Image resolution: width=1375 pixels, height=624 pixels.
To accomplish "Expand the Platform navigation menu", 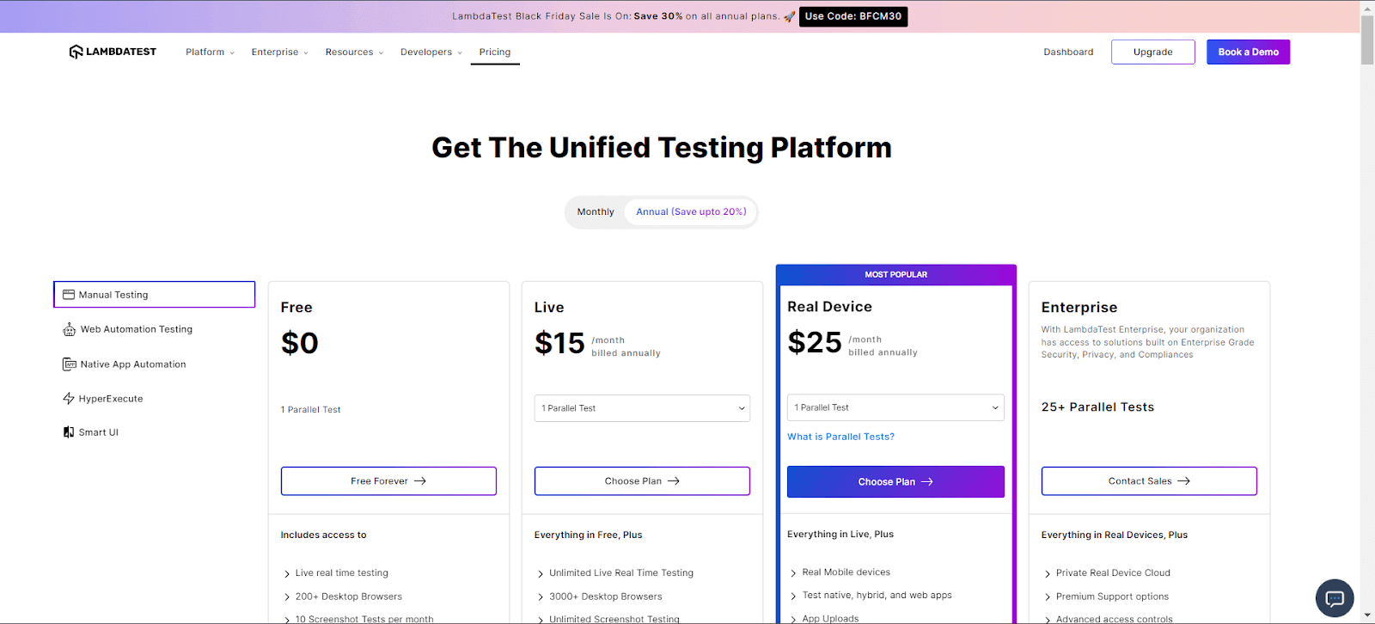I will (x=210, y=52).
